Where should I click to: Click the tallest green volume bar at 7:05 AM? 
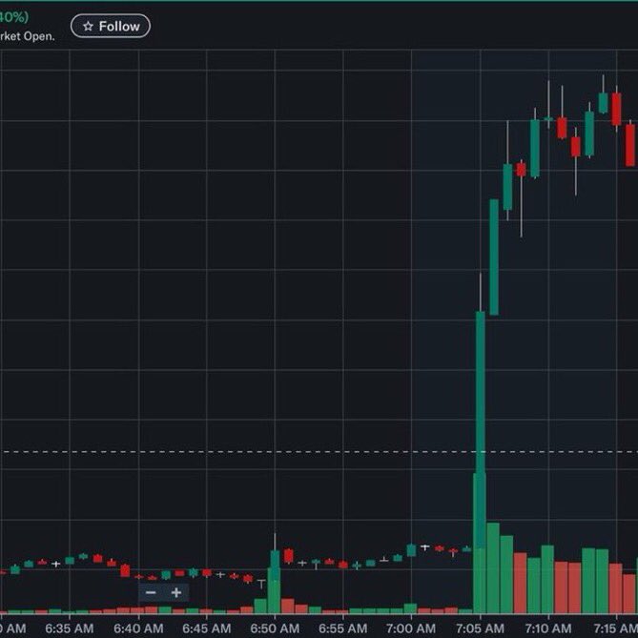coord(480,582)
